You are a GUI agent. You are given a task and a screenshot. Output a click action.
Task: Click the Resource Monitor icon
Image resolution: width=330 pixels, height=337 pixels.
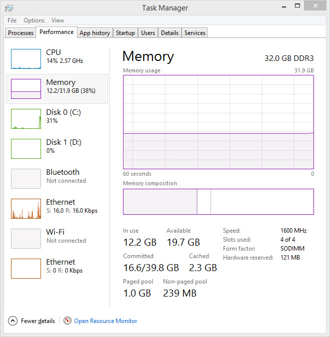[67, 321]
